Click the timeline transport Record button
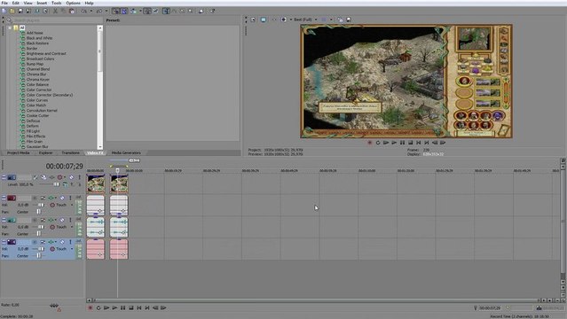Image resolution: width=567 pixels, height=319 pixels. point(91,307)
